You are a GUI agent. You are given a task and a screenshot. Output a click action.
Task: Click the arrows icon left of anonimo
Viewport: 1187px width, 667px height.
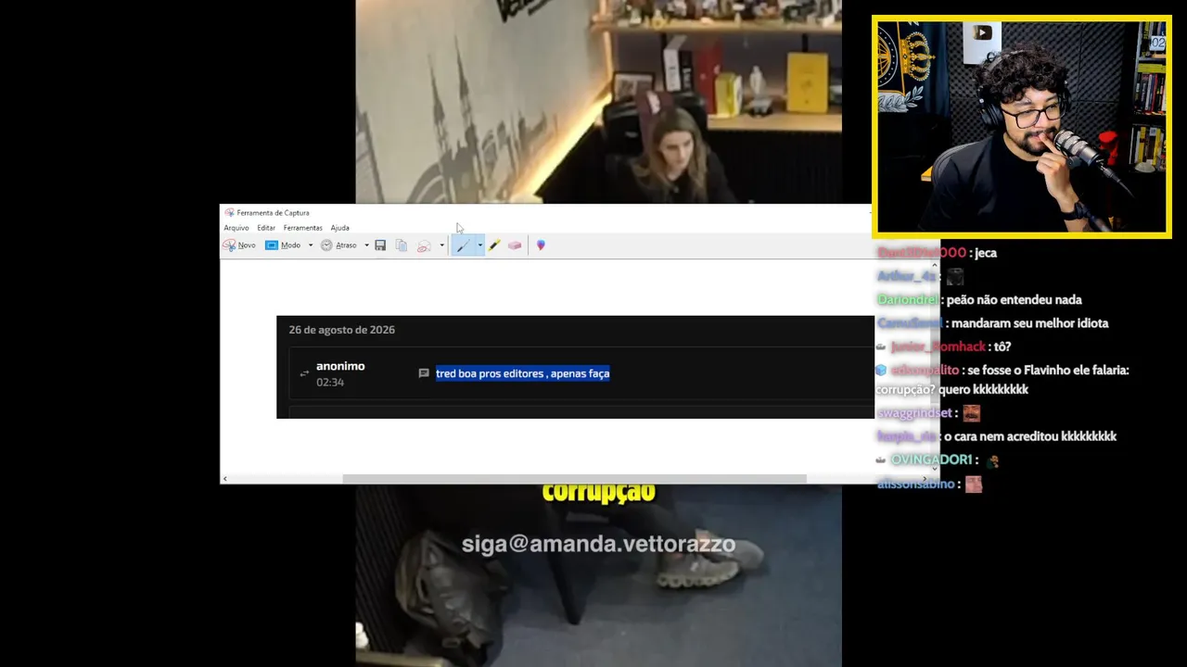(303, 374)
